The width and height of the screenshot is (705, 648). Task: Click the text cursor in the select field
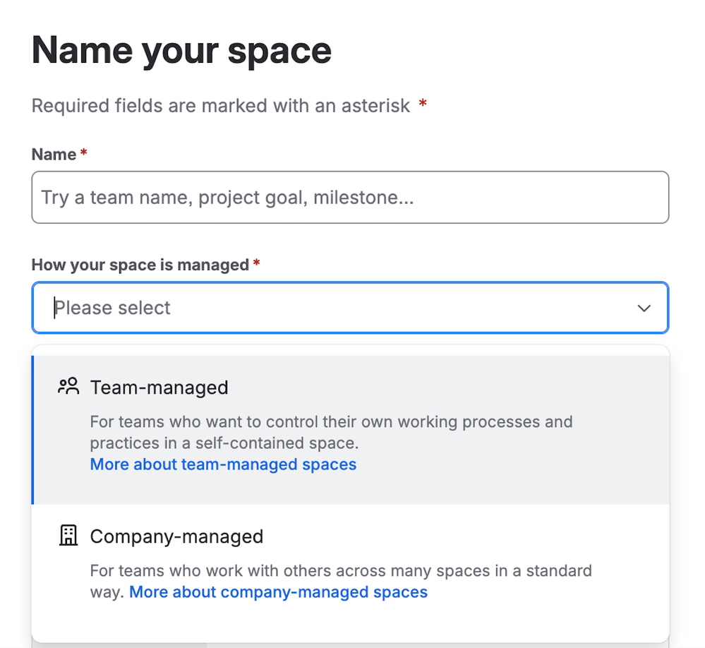54,308
